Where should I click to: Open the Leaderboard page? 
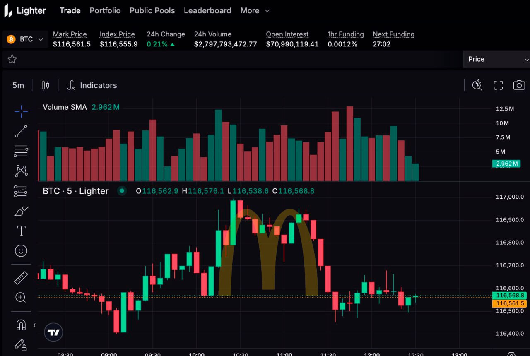(x=207, y=11)
